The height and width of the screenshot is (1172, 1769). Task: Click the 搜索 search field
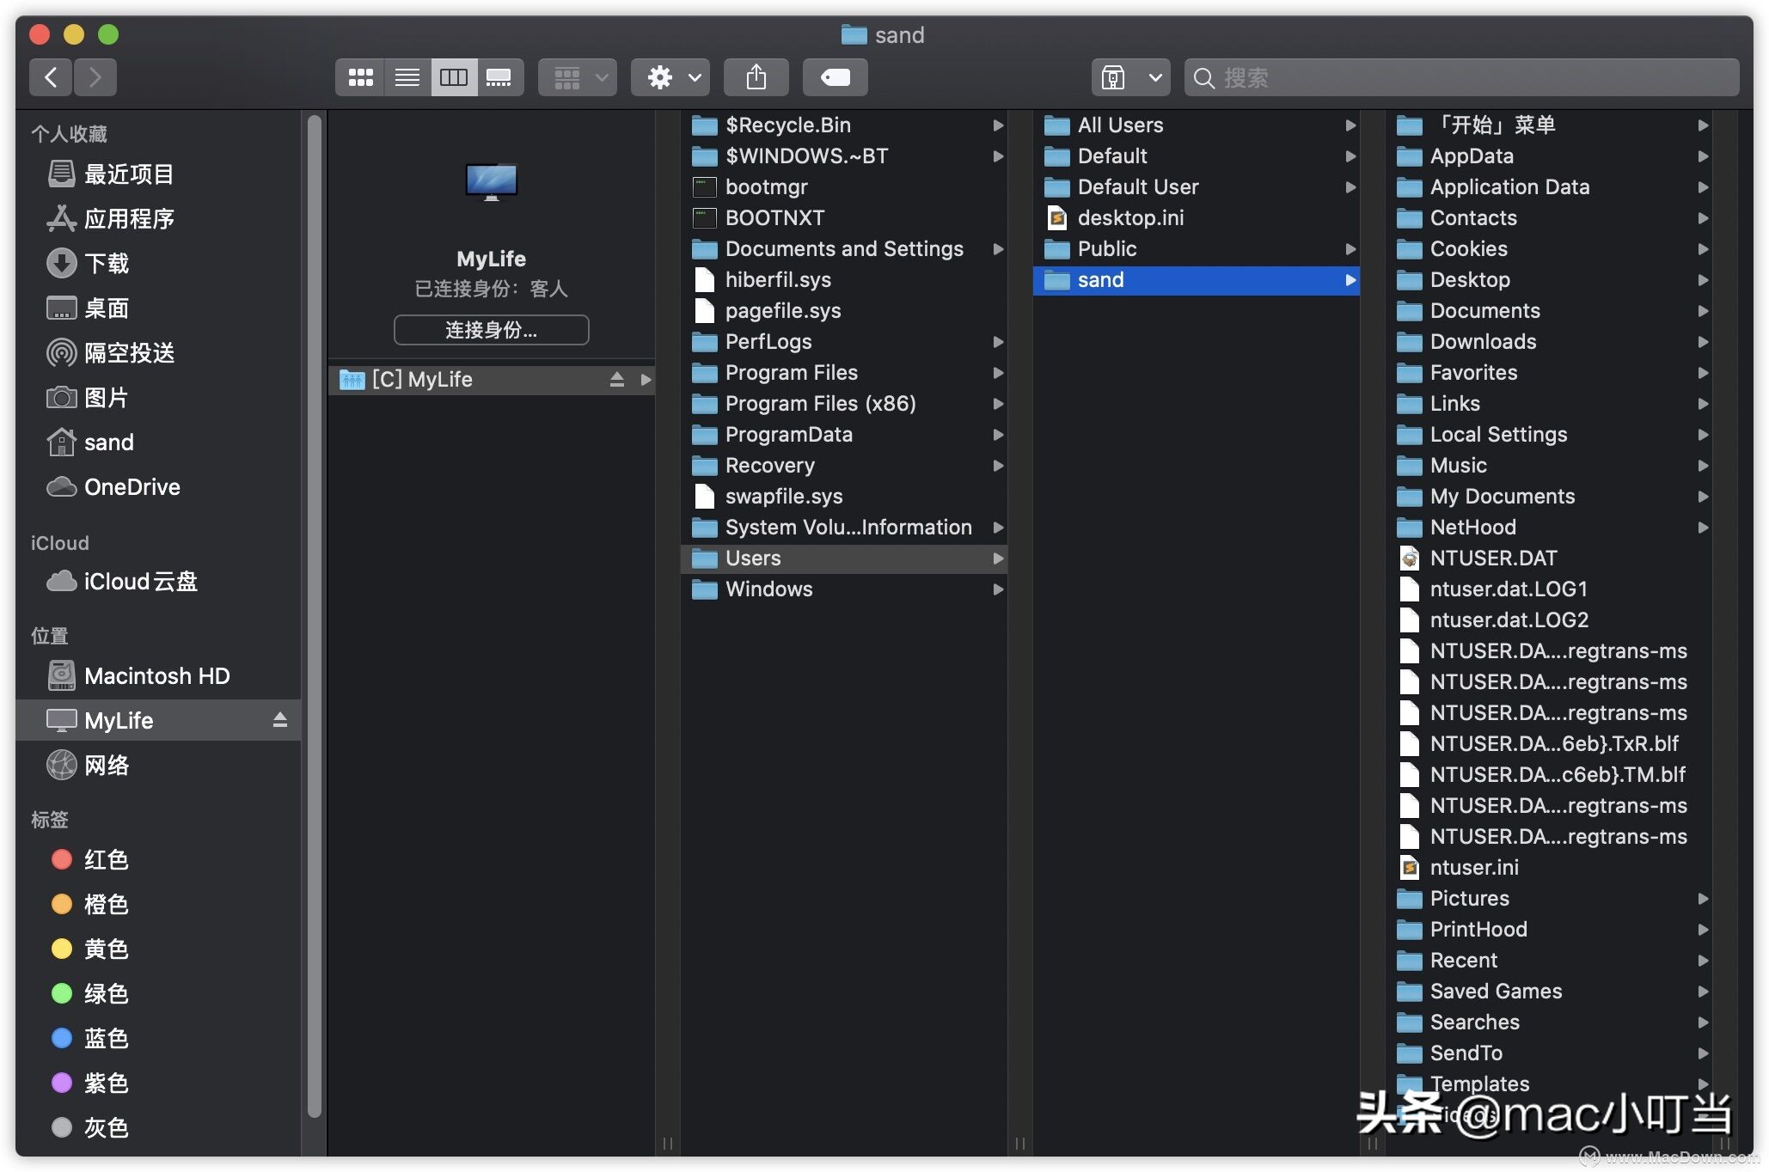[1461, 78]
